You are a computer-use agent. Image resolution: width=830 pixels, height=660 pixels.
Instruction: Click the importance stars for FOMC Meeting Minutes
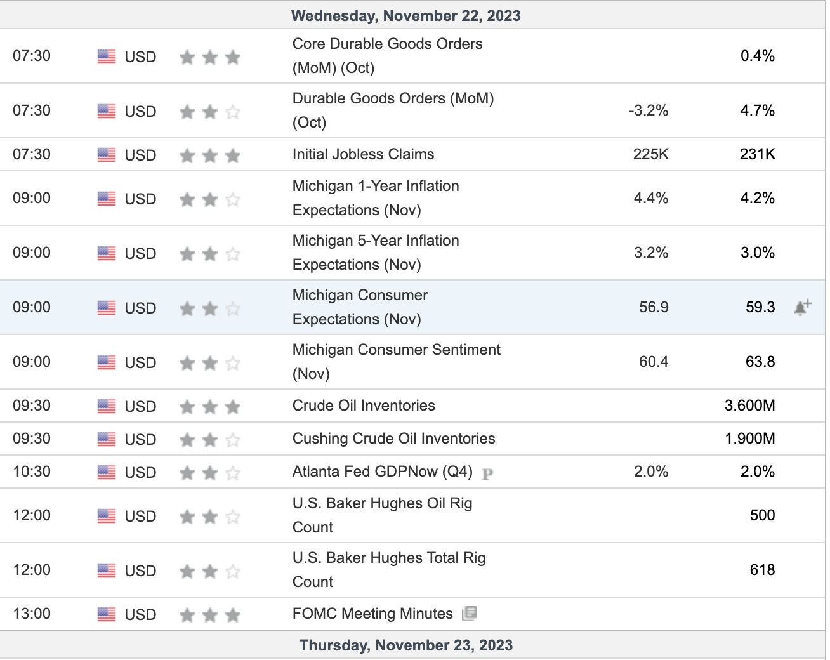pyautogui.click(x=210, y=615)
